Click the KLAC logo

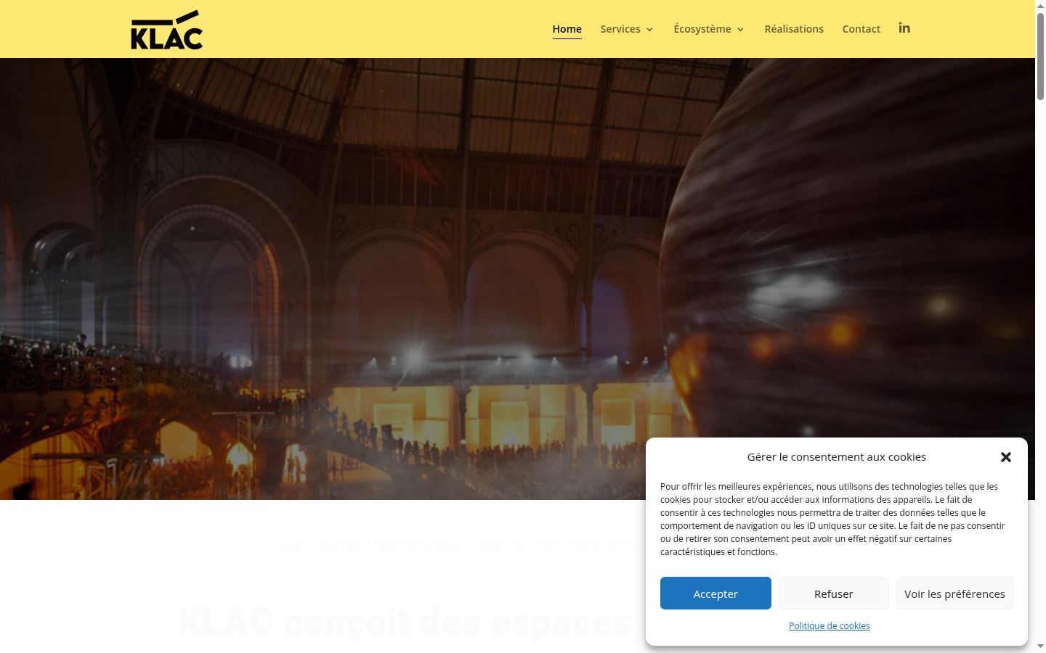pos(166,29)
